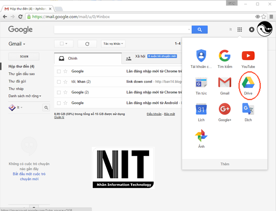The width and height of the screenshot is (276, 211).
Task: Star the 'link down corel' email
Action: tap(65, 82)
